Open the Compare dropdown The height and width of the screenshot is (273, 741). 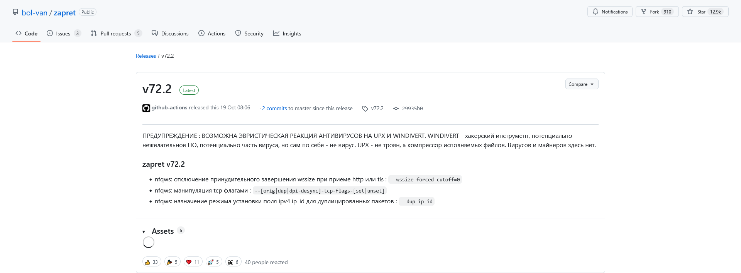coord(582,84)
